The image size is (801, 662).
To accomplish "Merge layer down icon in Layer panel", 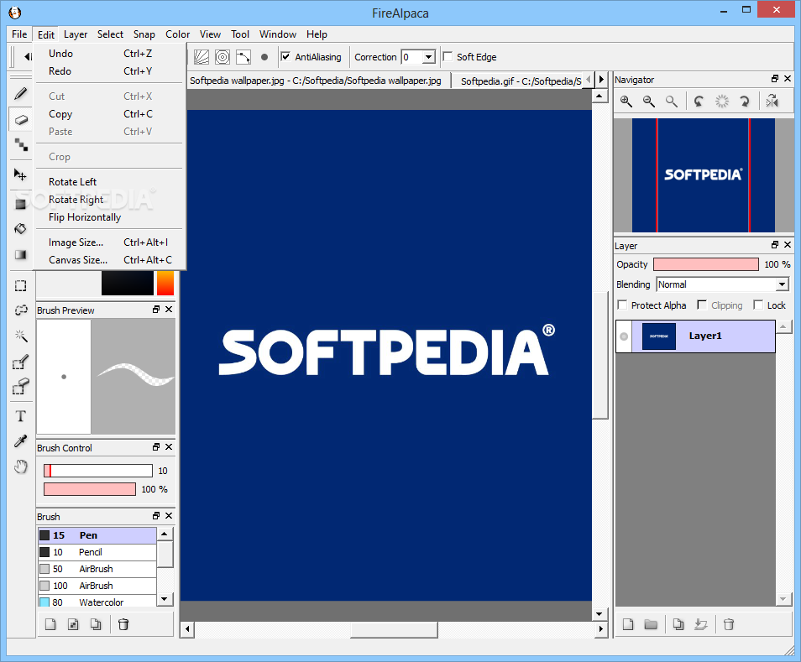I will (701, 624).
